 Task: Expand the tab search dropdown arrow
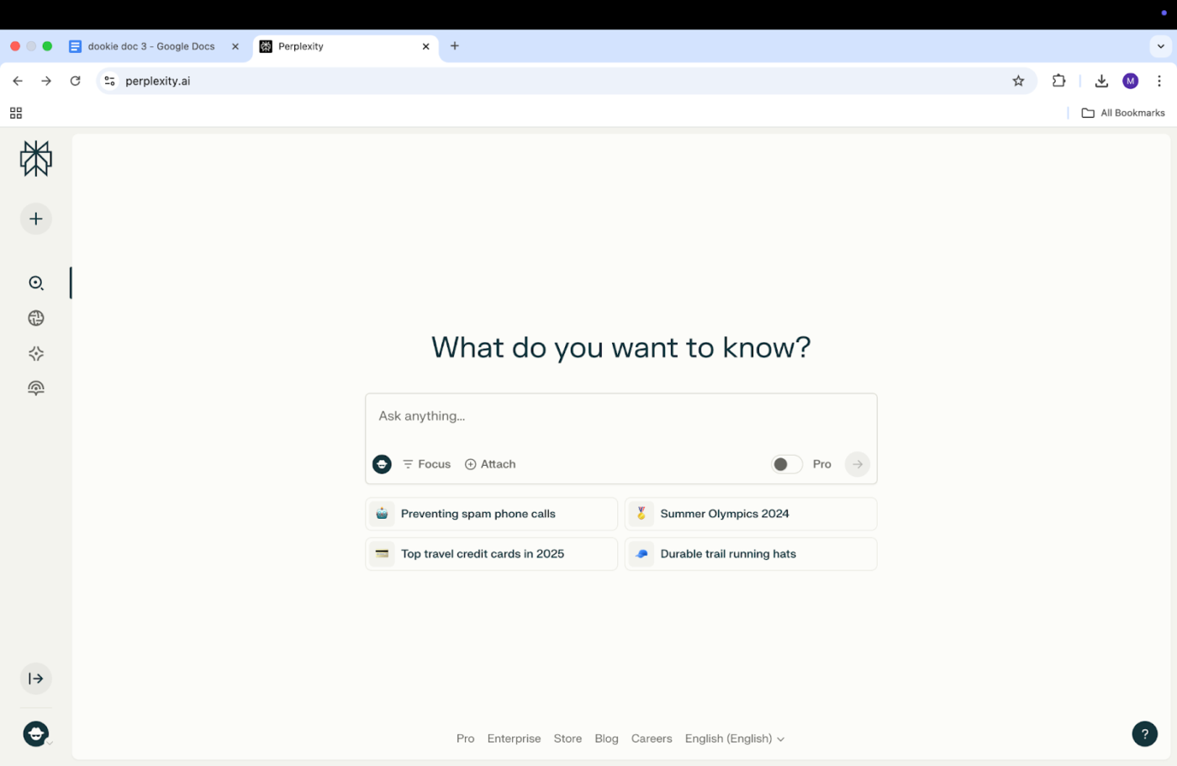tap(1160, 46)
